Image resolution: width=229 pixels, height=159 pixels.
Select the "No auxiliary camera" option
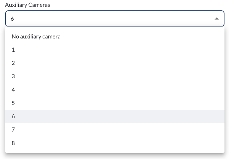[115, 37]
